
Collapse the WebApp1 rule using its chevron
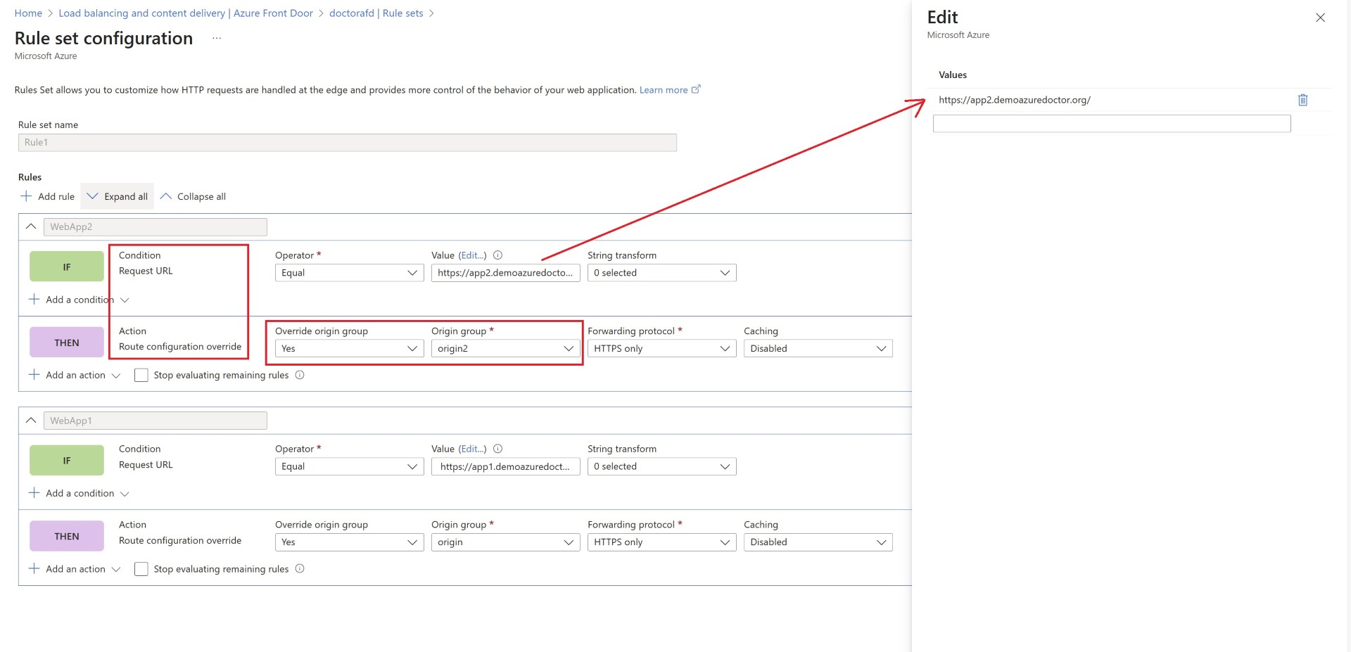[x=31, y=420]
